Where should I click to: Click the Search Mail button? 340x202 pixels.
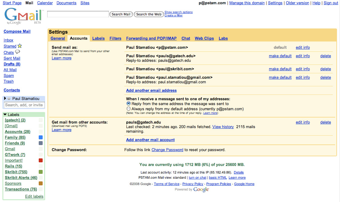coord(121,14)
